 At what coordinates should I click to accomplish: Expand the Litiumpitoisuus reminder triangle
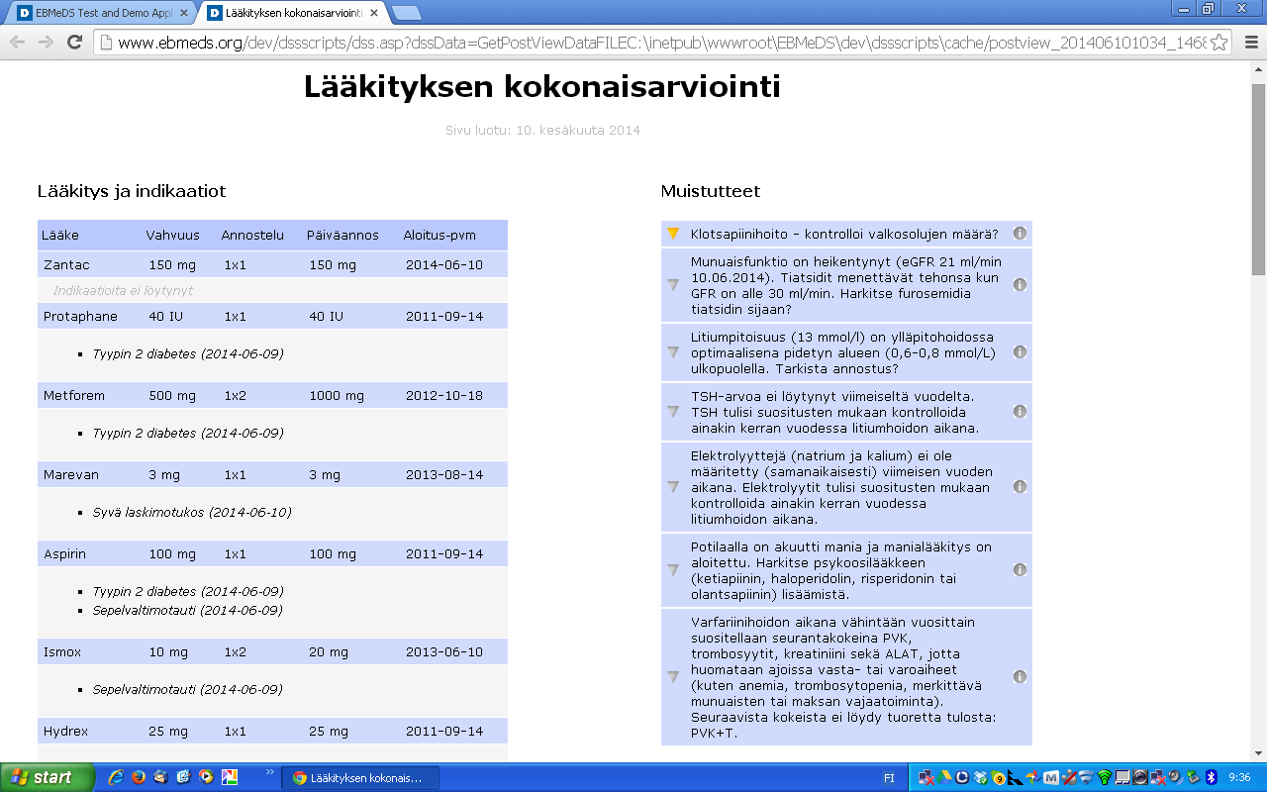pyautogui.click(x=673, y=351)
